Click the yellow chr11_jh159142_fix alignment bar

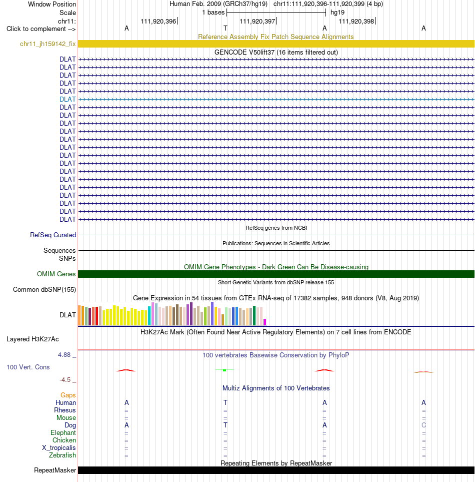coord(276,44)
